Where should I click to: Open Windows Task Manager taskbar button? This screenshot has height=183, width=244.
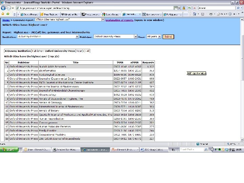66,150
